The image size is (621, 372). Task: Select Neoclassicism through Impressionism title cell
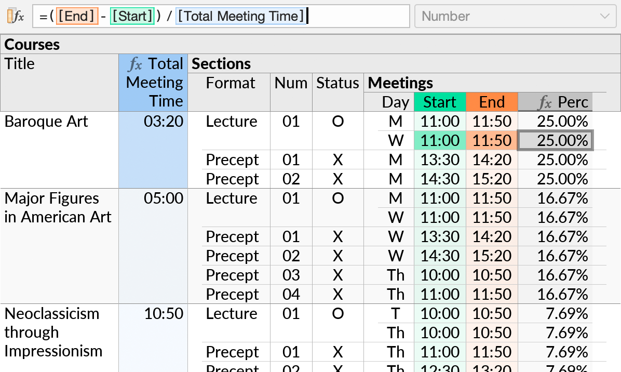(53, 332)
